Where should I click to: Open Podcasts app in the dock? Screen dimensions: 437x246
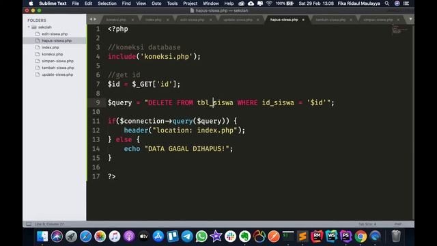[x=129, y=236]
